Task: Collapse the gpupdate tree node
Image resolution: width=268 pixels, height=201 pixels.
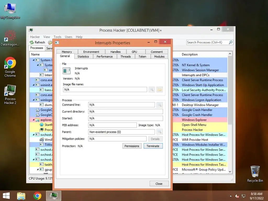Action: point(38,170)
